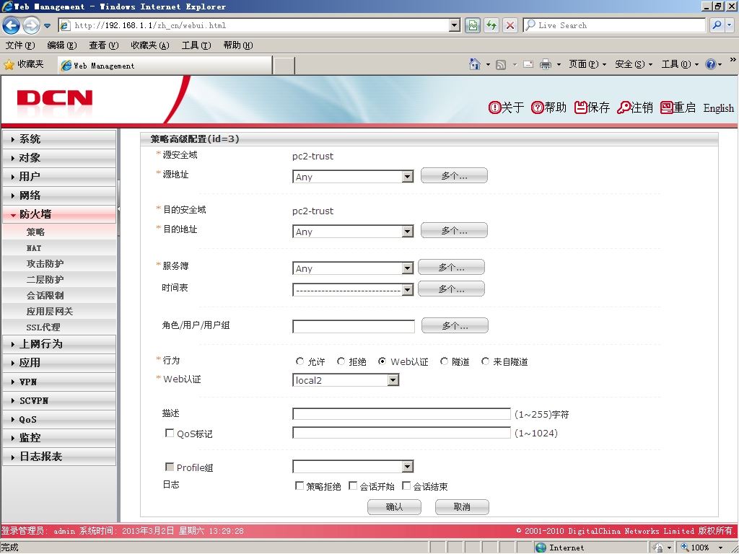The width and height of the screenshot is (739, 554).
Task: Open the 帮助(H) menu in the menu bar
Action: [238, 45]
